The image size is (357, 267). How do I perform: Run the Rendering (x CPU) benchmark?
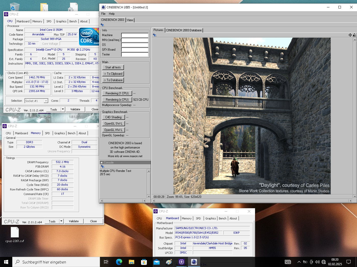point(117,100)
